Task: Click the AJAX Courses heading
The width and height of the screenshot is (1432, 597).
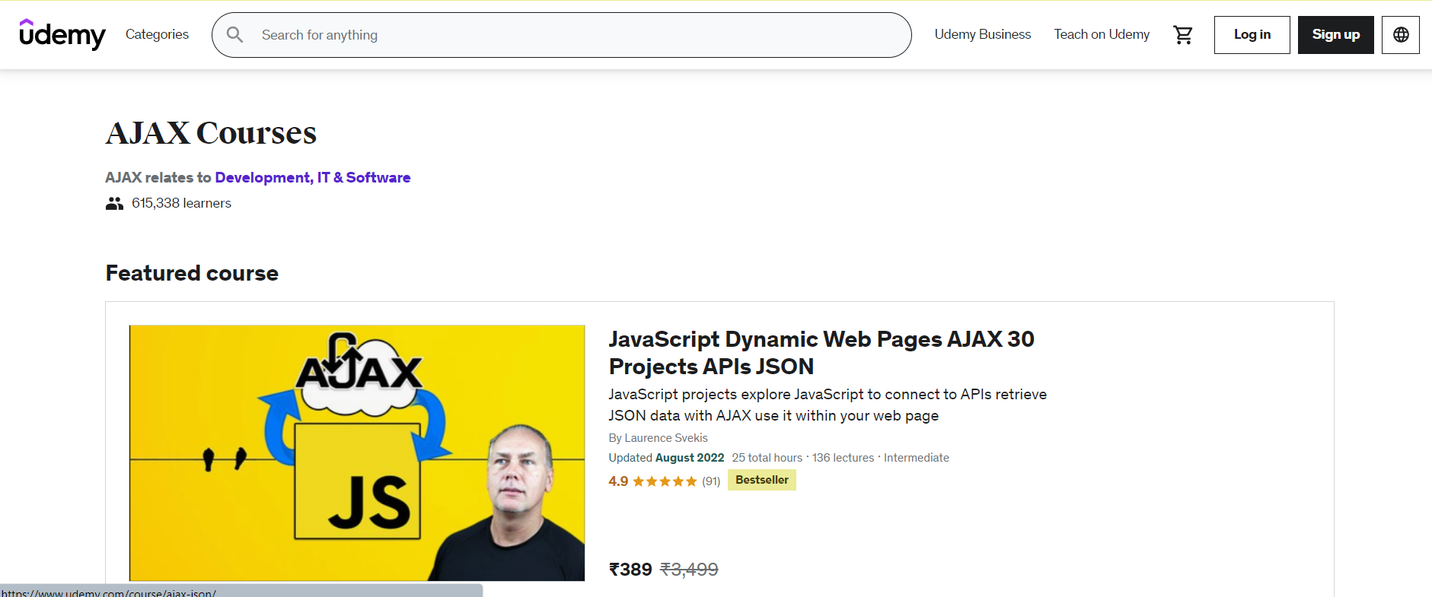Action: click(x=211, y=133)
